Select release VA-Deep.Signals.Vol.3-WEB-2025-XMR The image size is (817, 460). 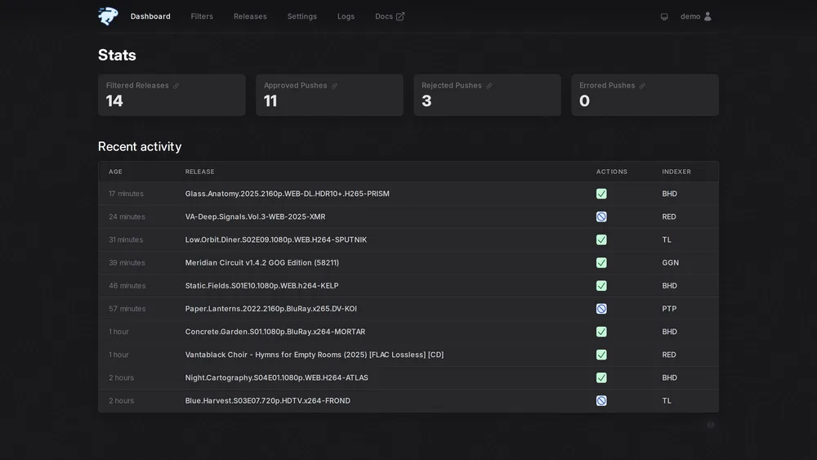pyautogui.click(x=255, y=217)
